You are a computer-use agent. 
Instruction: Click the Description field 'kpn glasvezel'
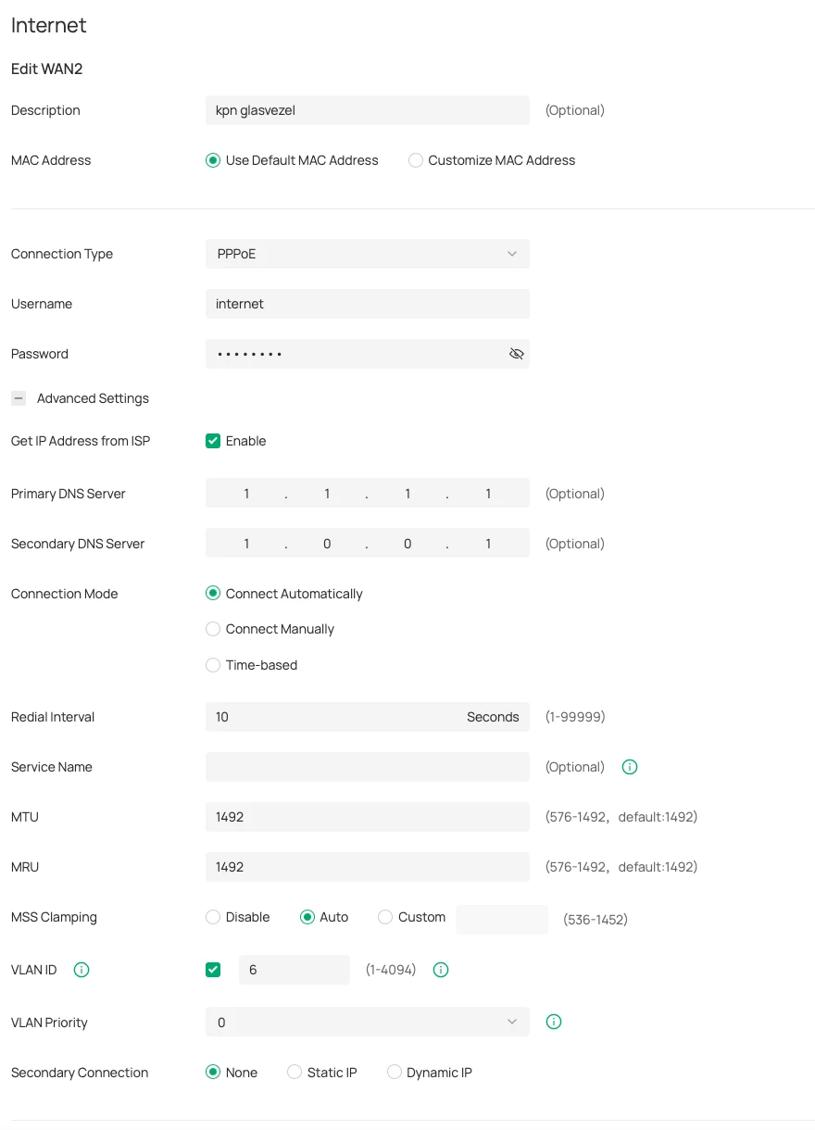point(368,110)
